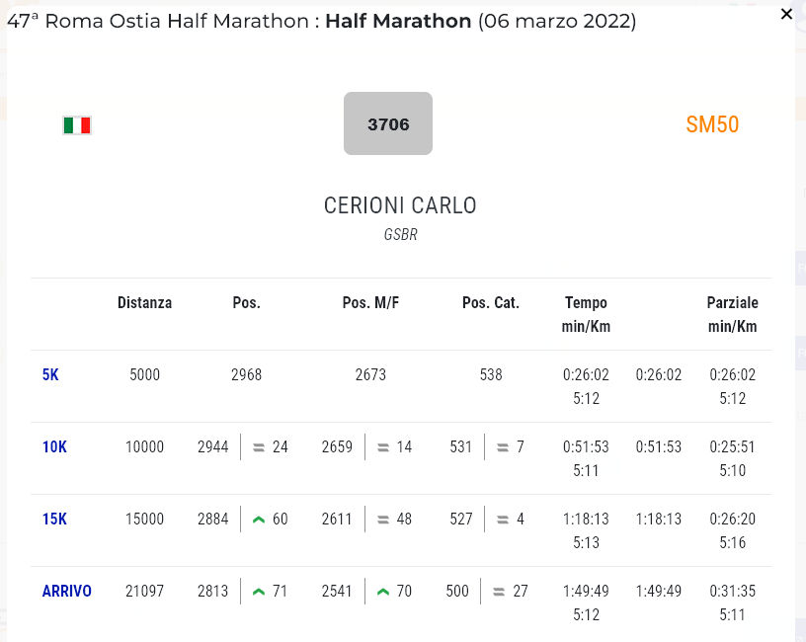This screenshot has height=642, width=806.
Task: Click the runner name CERIONI CARLO
Action: point(400,205)
